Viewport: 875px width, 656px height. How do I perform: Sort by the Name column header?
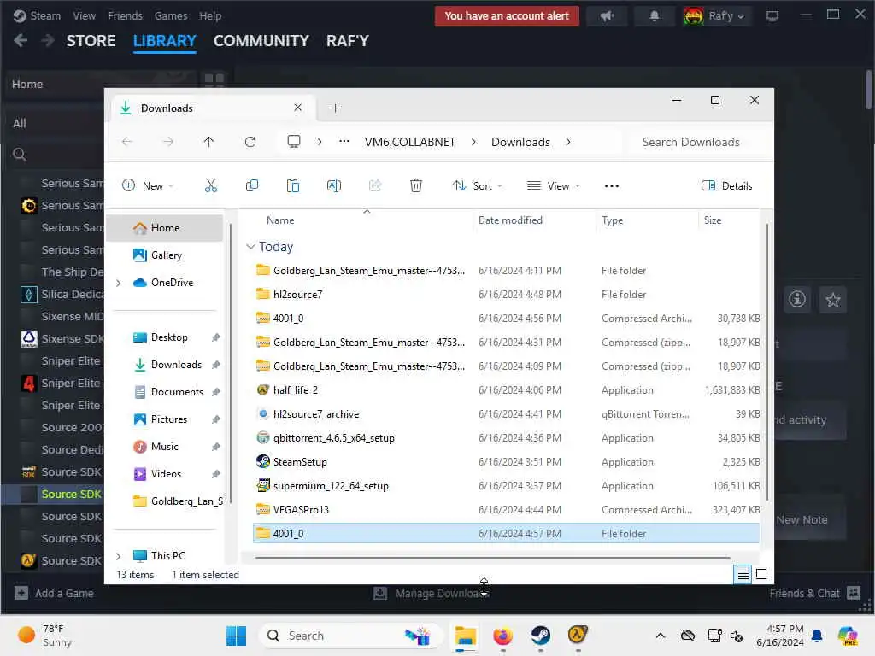tap(280, 220)
